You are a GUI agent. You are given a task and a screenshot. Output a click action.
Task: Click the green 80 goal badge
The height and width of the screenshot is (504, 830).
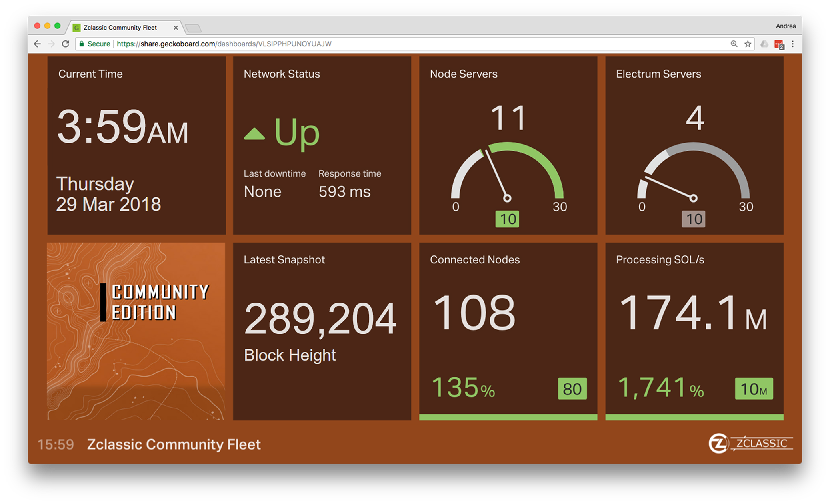(x=572, y=388)
